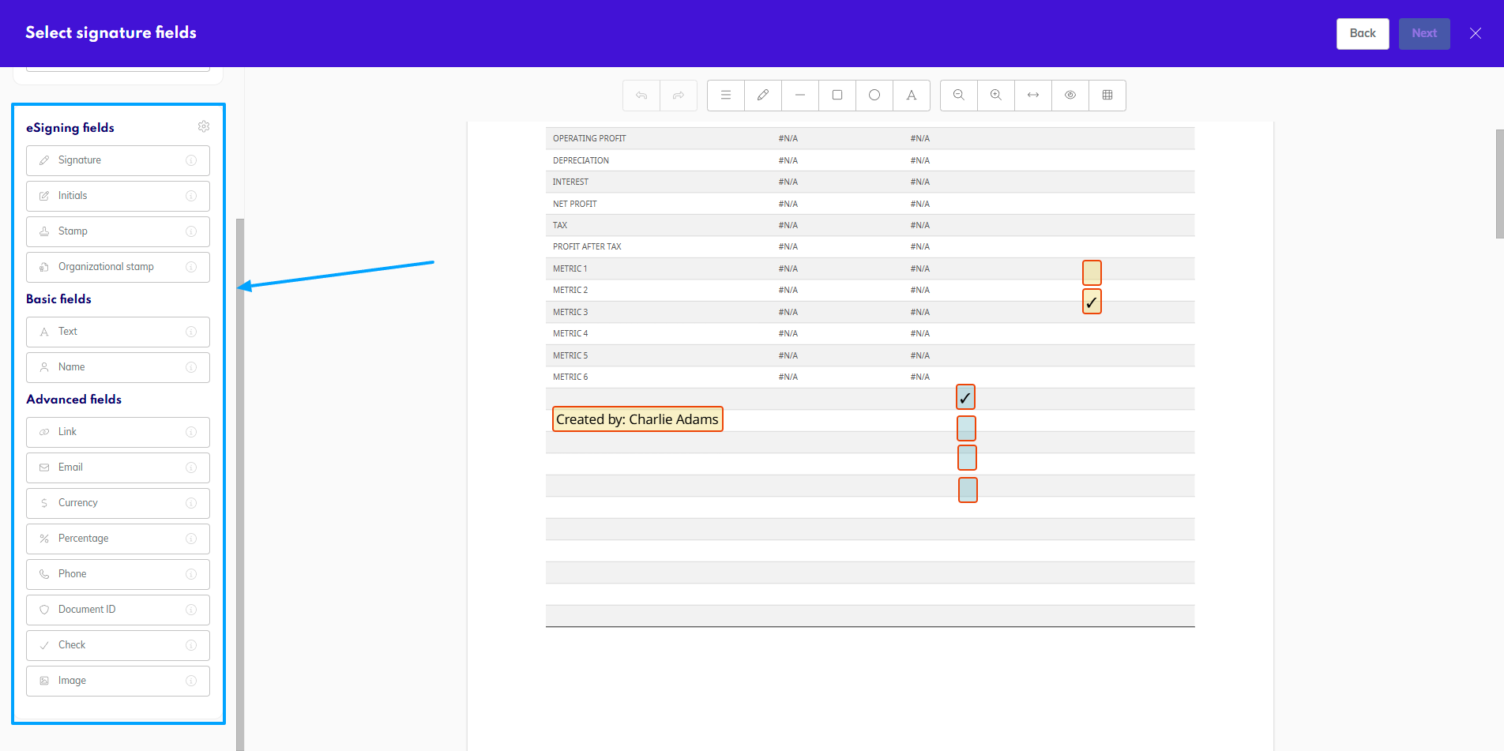Image resolution: width=1504 pixels, height=751 pixels.
Task: Select the Created by Charlie Adams field
Action: [637, 419]
